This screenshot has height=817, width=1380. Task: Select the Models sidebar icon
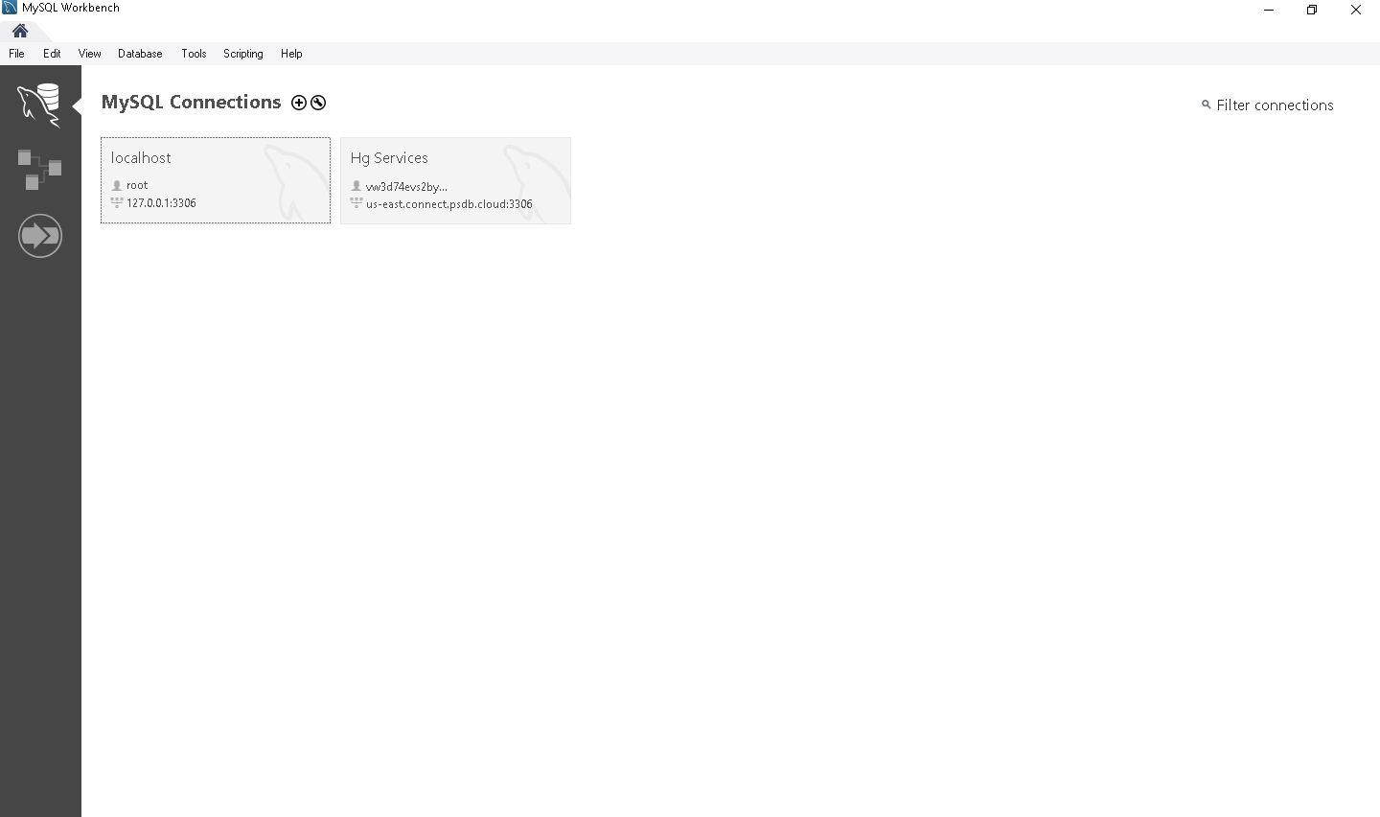point(40,168)
